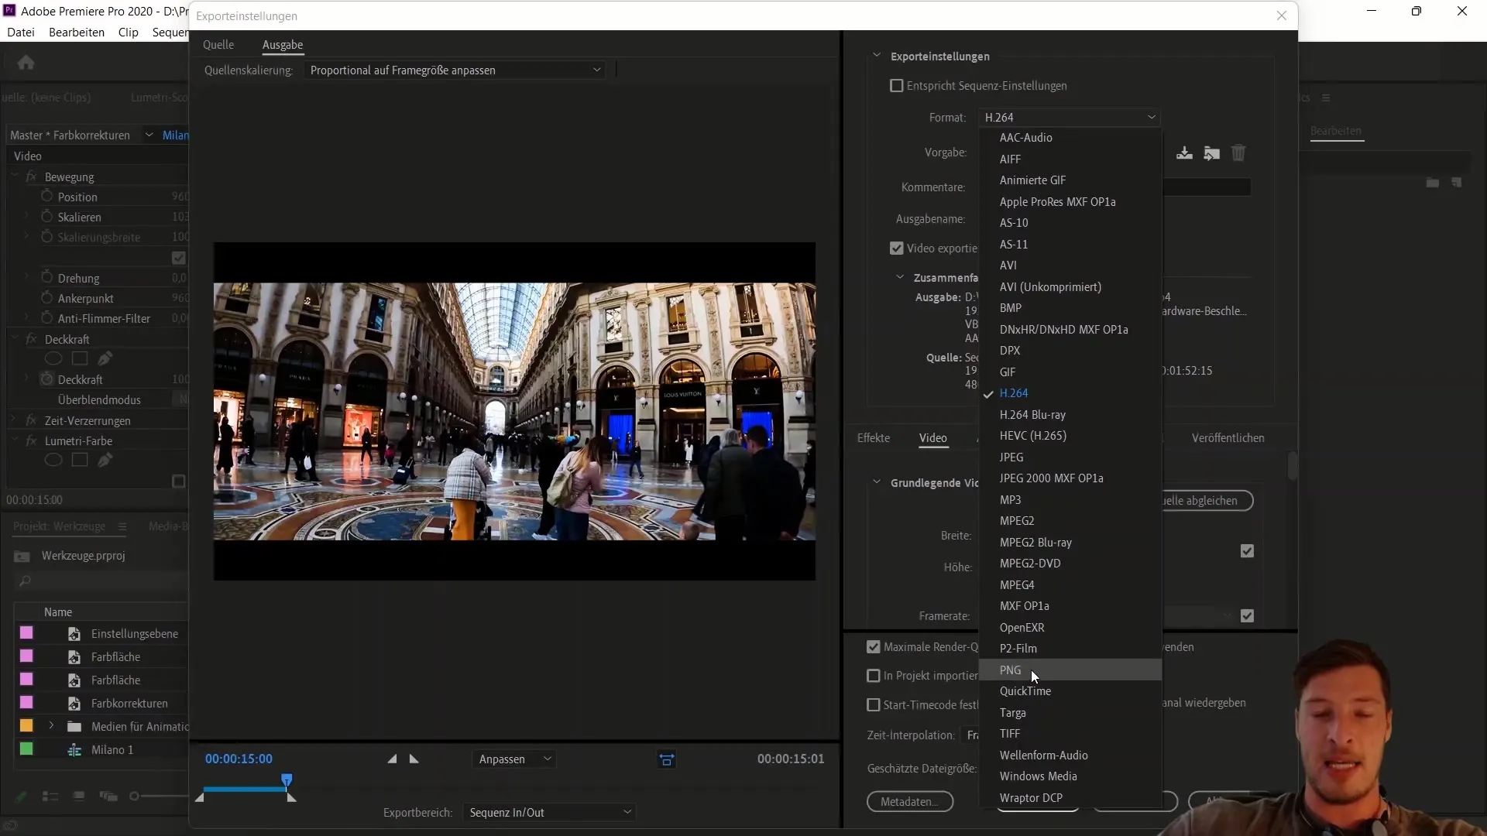Toggle the aspect ratio correction icon
1487x836 pixels.
pos(667,759)
